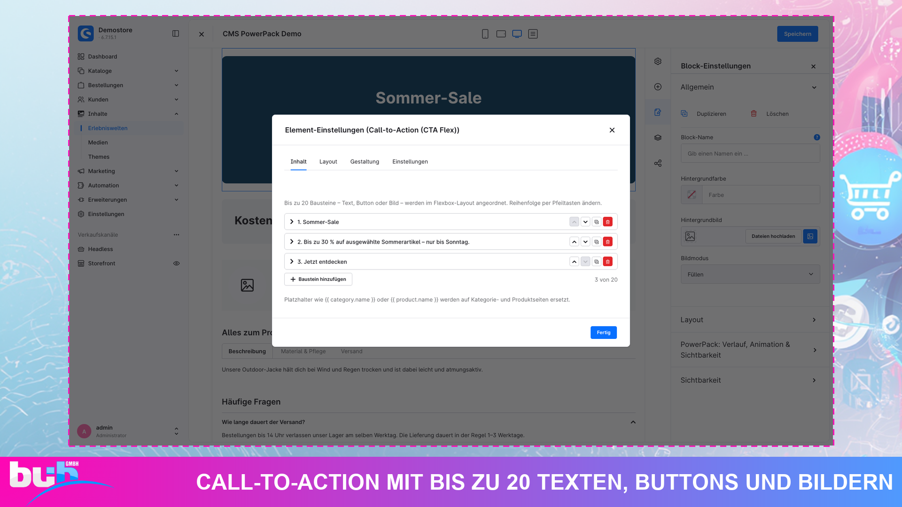
Task: Save with the Speichern button
Action: 797,34
